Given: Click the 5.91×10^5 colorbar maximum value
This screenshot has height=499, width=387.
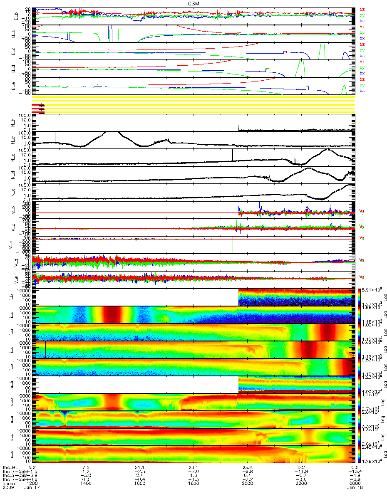Looking at the screenshot, I should click(372, 290).
